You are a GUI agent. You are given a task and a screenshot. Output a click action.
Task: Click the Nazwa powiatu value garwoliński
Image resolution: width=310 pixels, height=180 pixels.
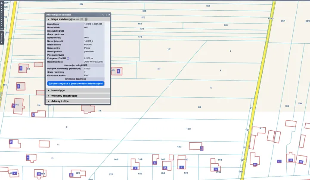(89, 51)
